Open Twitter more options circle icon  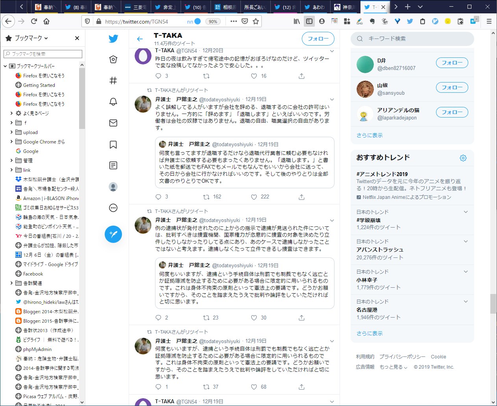coord(113,208)
